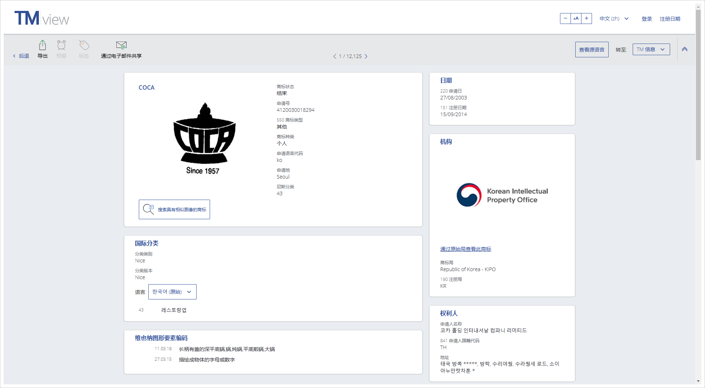This screenshot has height=388, width=705.
Task: Open 通过原始局查看此商标 link
Action: (466, 249)
